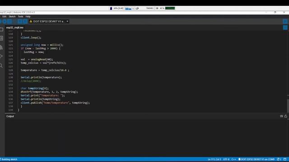Viewport: 289px width, 162px height.
Task: Click line 'val = analogRead(A0);'
Action: click(x=37, y=59)
